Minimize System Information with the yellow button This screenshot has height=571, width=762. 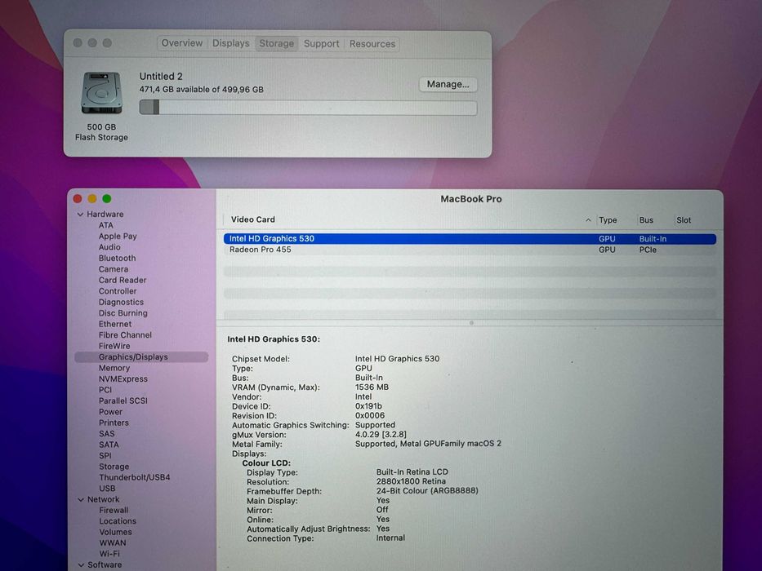point(91,198)
